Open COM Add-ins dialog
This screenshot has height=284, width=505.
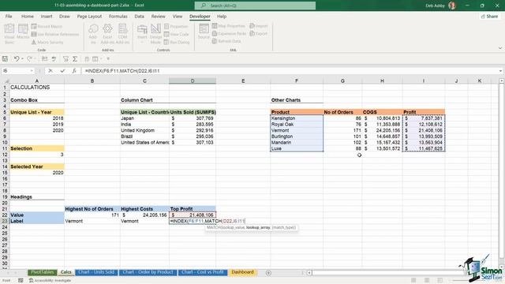point(123,33)
